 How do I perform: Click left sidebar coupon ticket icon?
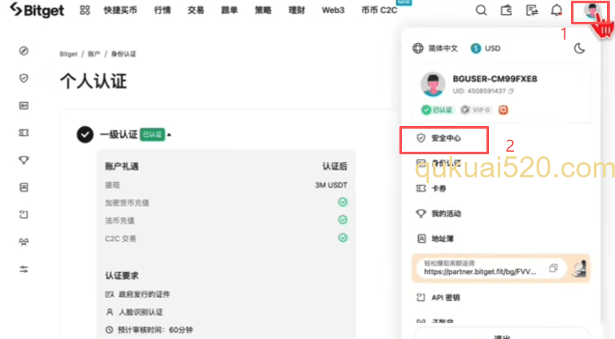click(24, 133)
